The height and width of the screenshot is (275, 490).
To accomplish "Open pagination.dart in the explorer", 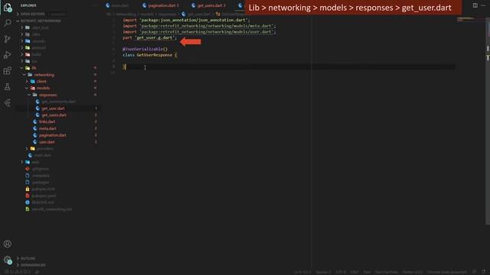I will click(53, 135).
